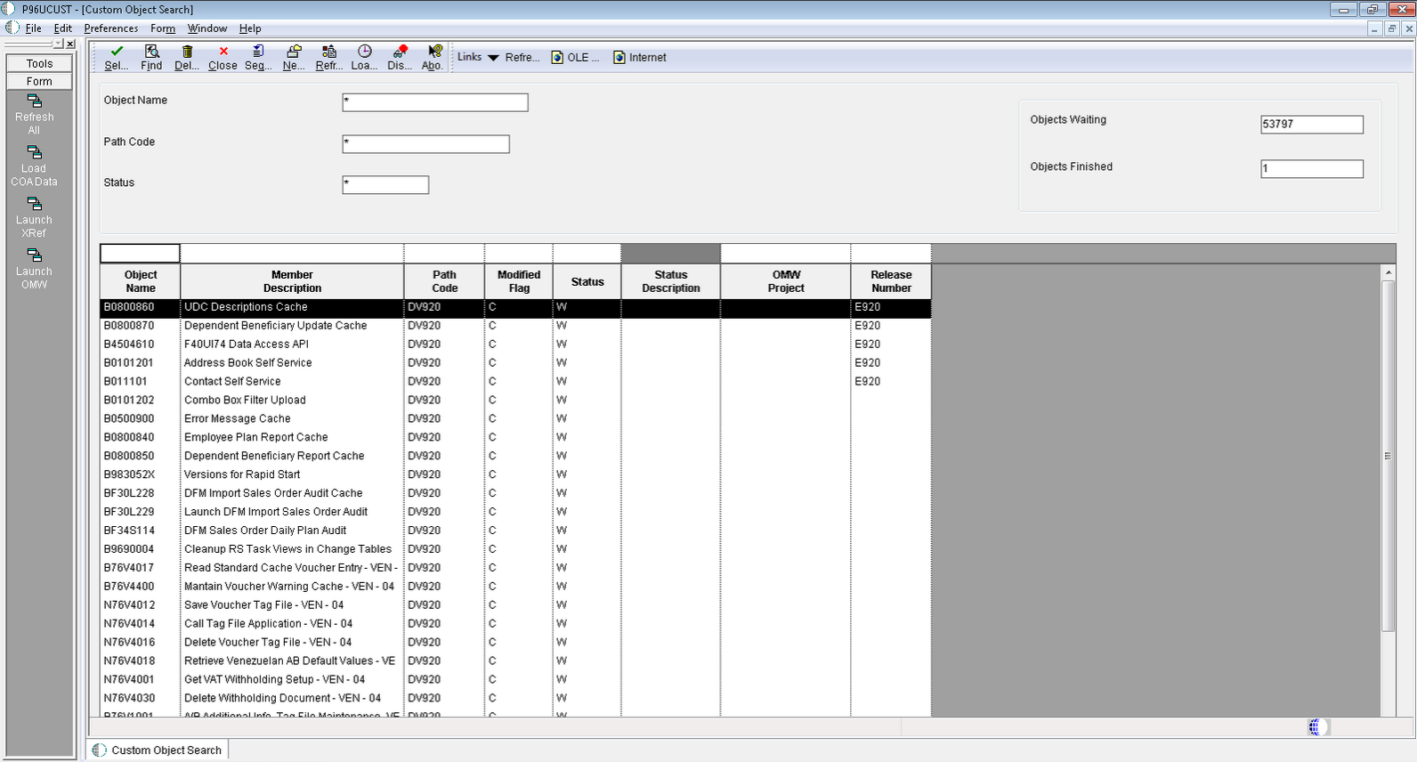Open the side panel small dropdown arrow

tap(58, 44)
